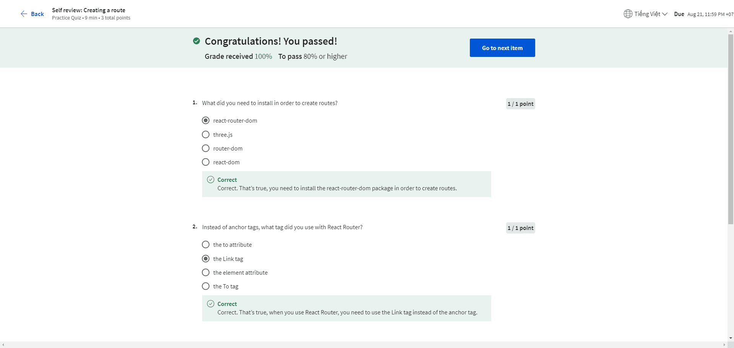Click the vertical scrollbar up arrow
This screenshot has height=348, width=734.
click(x=731, y=31)
